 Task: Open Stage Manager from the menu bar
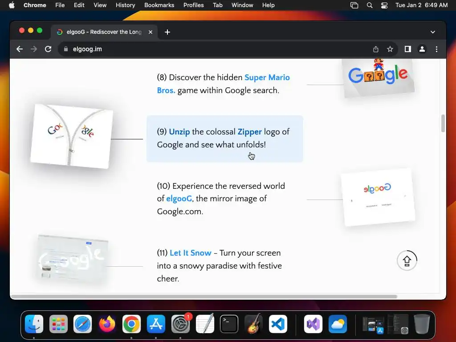(354, 5)
